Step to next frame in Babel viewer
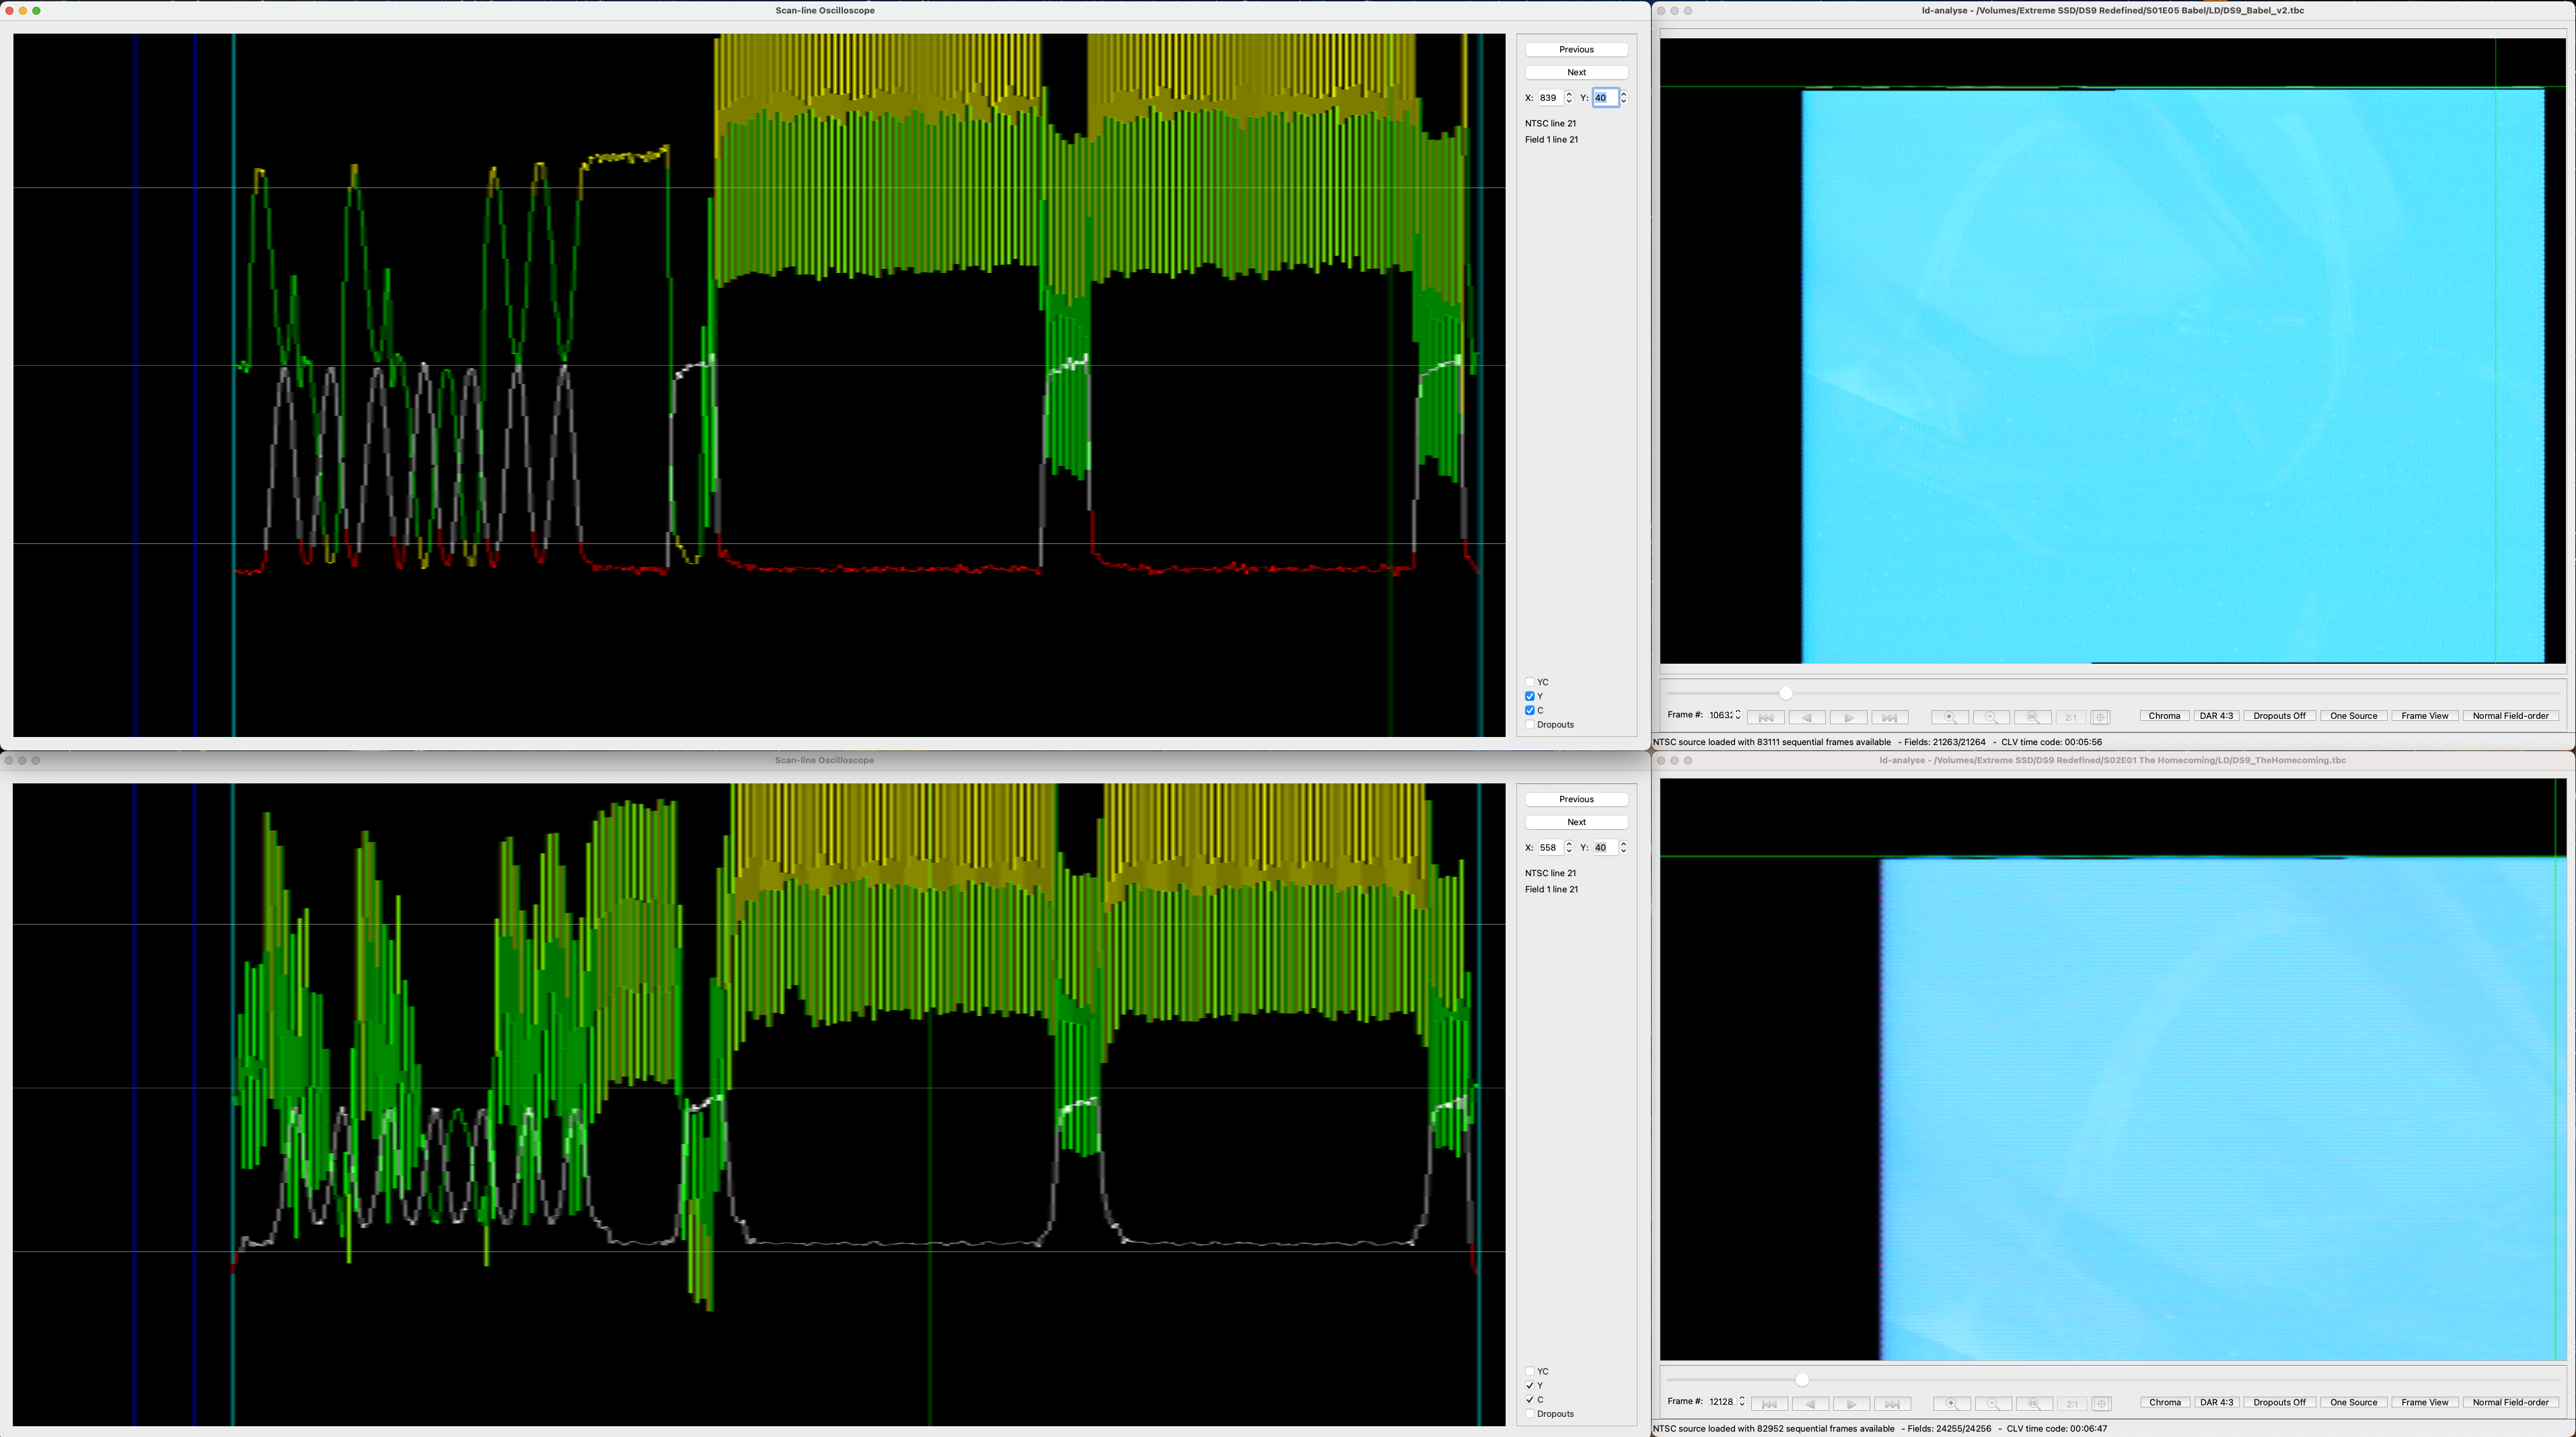The image size is (2576, 1437). (x=1848, y=717)
